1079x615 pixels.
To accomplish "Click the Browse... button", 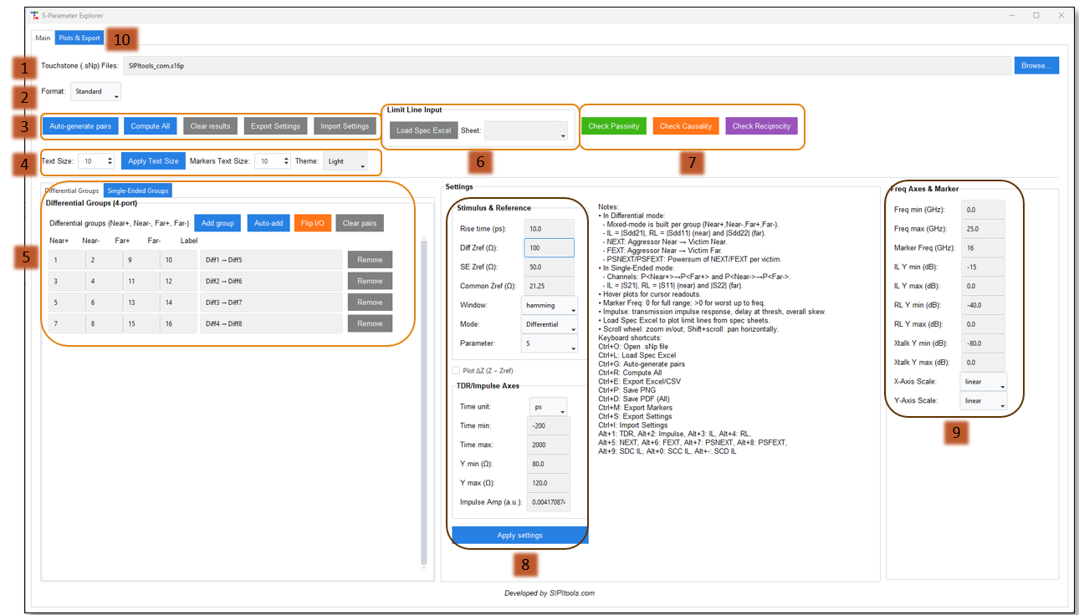I will [x=1036, y=65].
